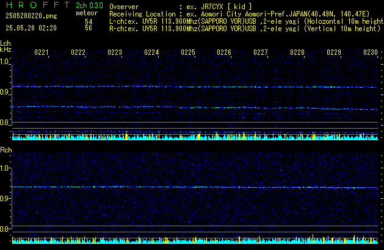Click the Lch 0.9 frequency tick label

(4, 92)
